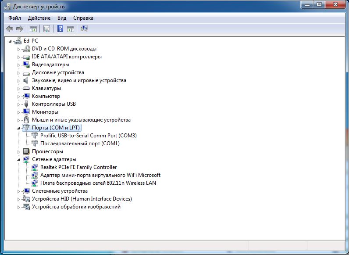Viewport: 349px width, 255px height.
Task: Select the Сетевые адаптеры label
Action: click(x=54, y=159)
